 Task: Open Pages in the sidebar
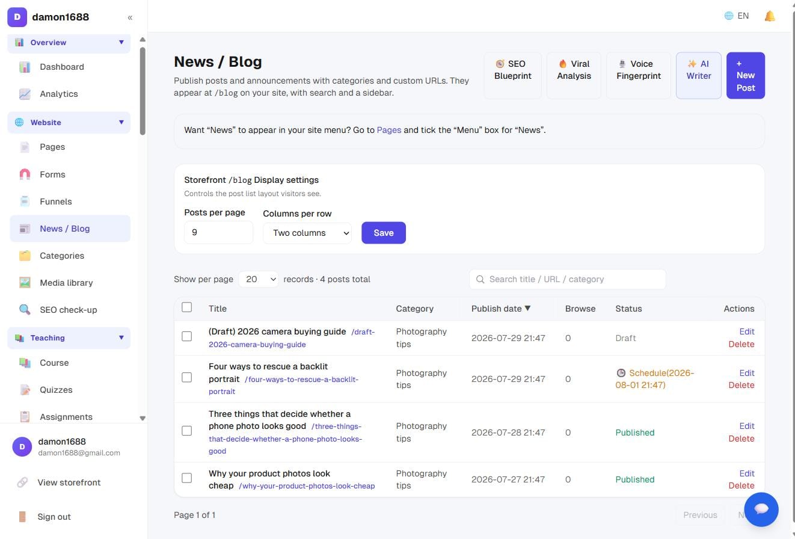[x=70, y=147]
